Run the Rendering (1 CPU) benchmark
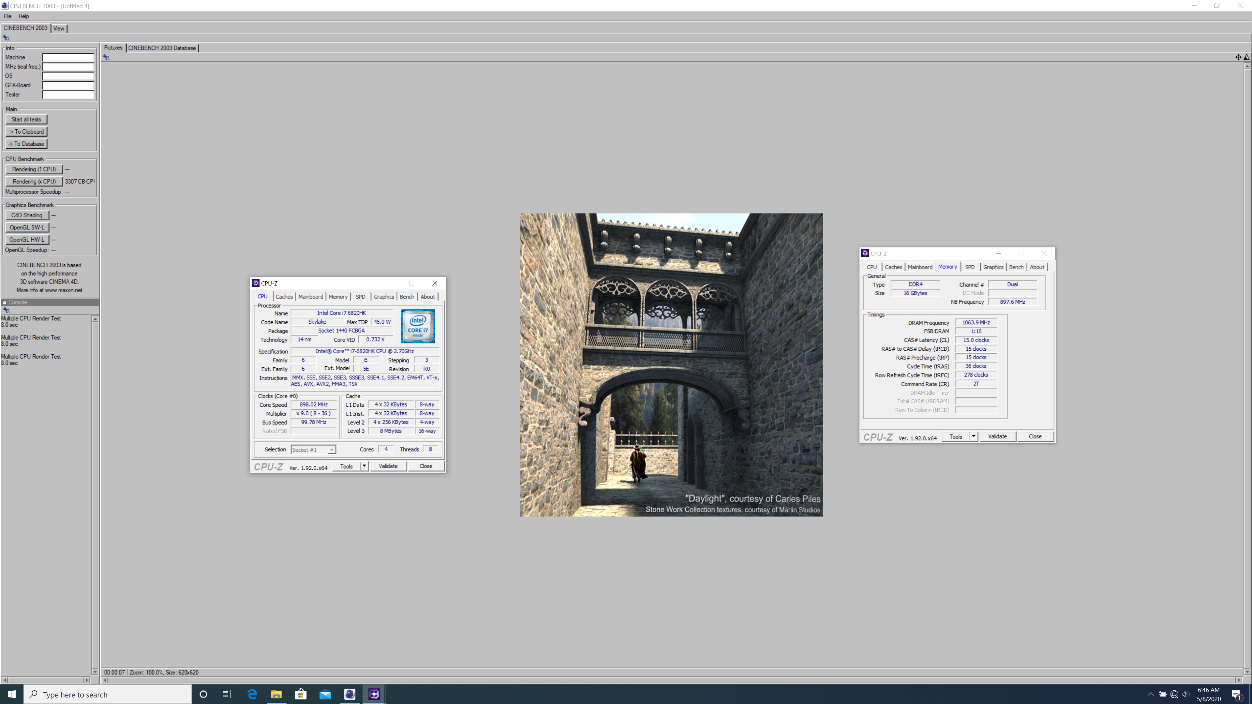 [34, 169]
